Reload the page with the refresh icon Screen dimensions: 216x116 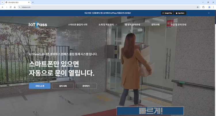click(x=11, y=7)
